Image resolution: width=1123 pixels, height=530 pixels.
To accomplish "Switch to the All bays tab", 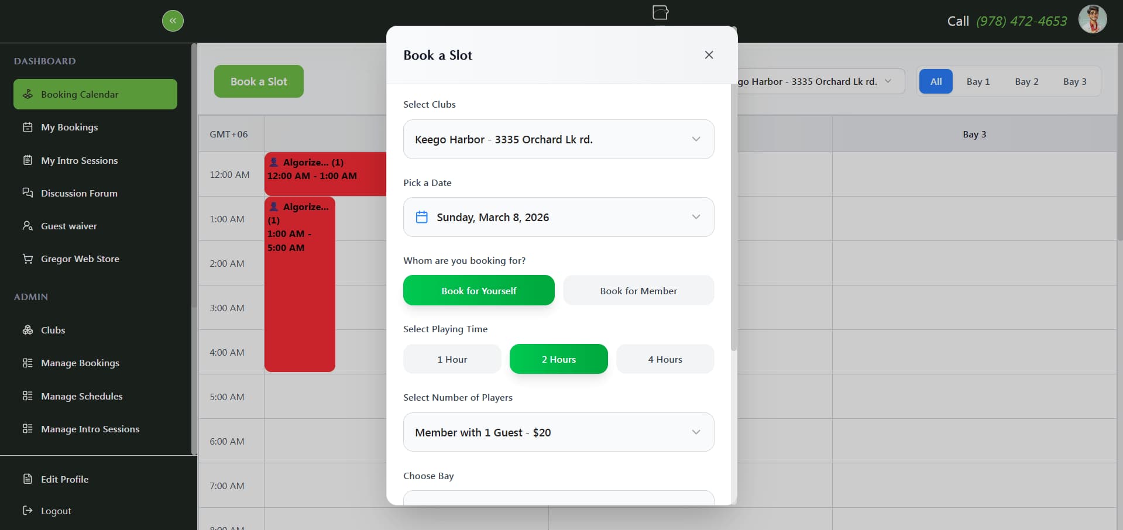I will coord(936,81).
